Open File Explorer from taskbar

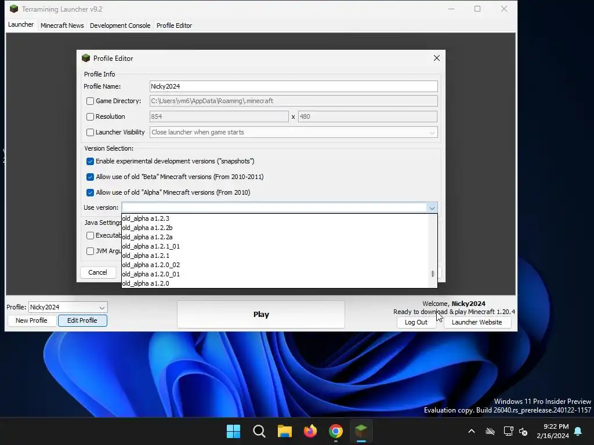click(284, 431)
